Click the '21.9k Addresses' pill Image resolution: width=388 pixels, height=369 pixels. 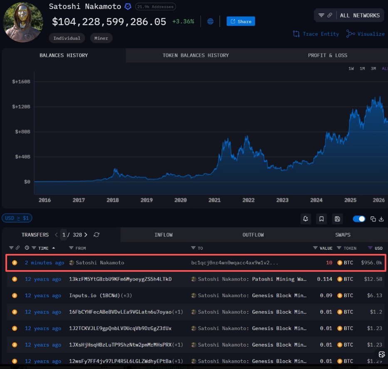click(156, 7)
